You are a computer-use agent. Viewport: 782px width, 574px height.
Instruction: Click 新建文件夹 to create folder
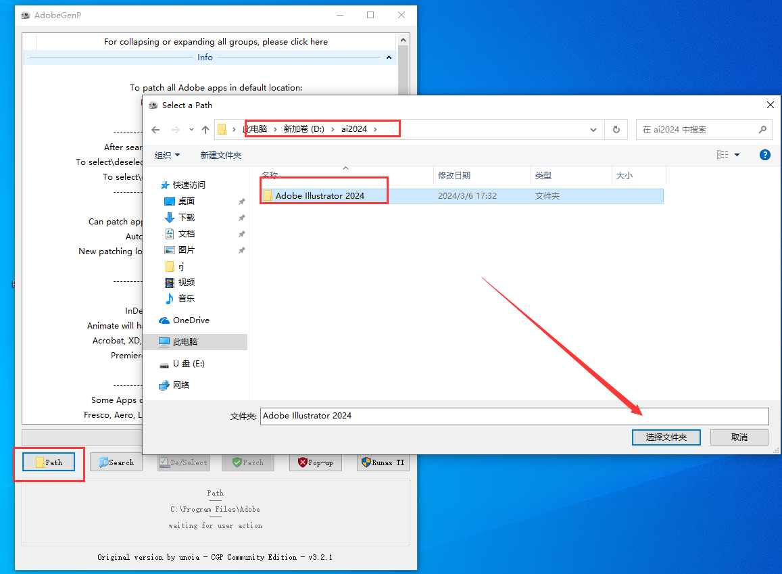(221, 155)
